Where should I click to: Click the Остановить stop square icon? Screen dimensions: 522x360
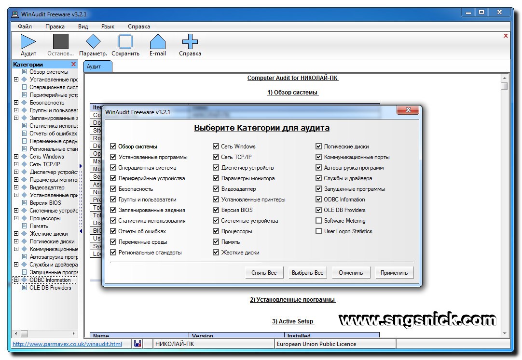(61, 41)
